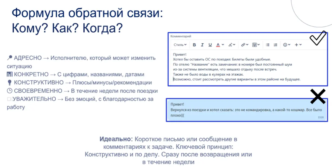Open the text color tool
Screen dimensions: 332x167
218,45
